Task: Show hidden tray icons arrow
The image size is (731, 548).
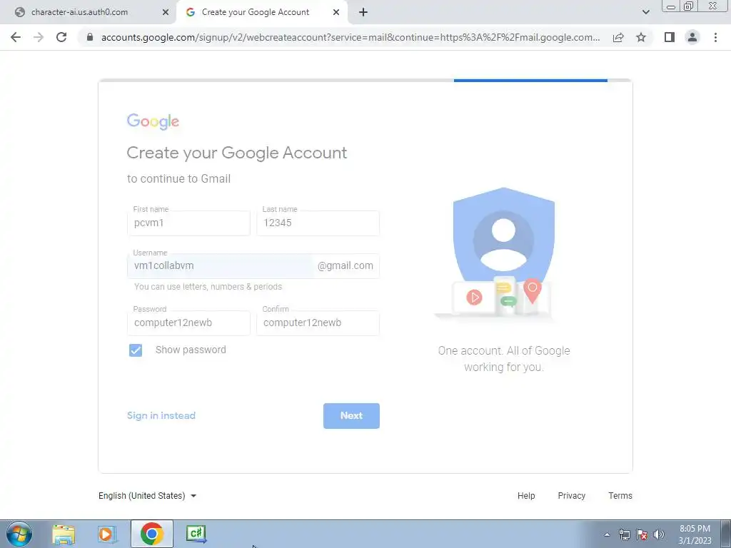Action: (607, 534)
